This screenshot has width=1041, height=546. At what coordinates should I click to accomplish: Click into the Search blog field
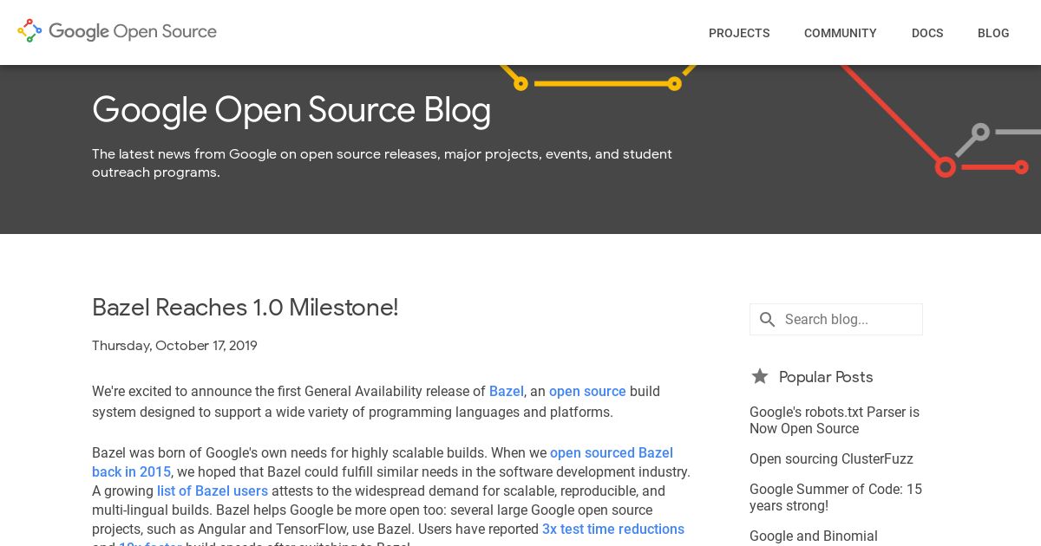pos(836,320)
